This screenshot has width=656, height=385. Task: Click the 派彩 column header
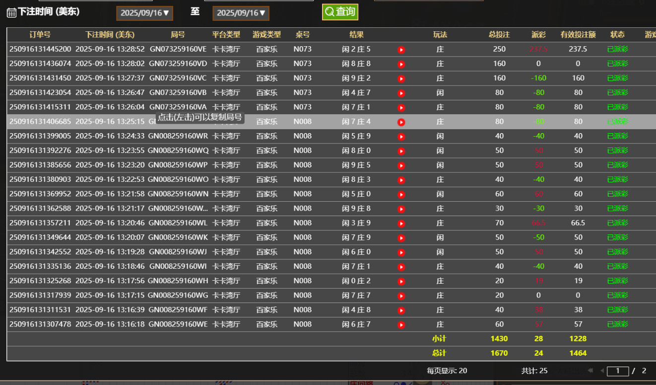point(538,35)
